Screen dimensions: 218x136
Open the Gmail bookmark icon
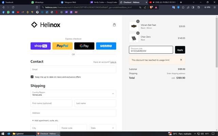pos(23,12)
